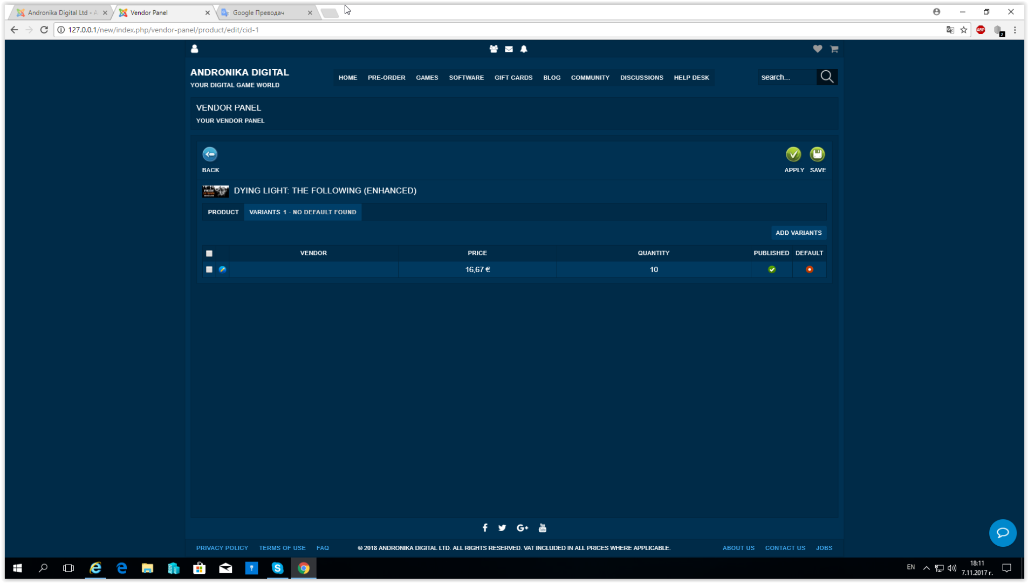
Task: Click the search magnifier button
Action: coord(827,77)
